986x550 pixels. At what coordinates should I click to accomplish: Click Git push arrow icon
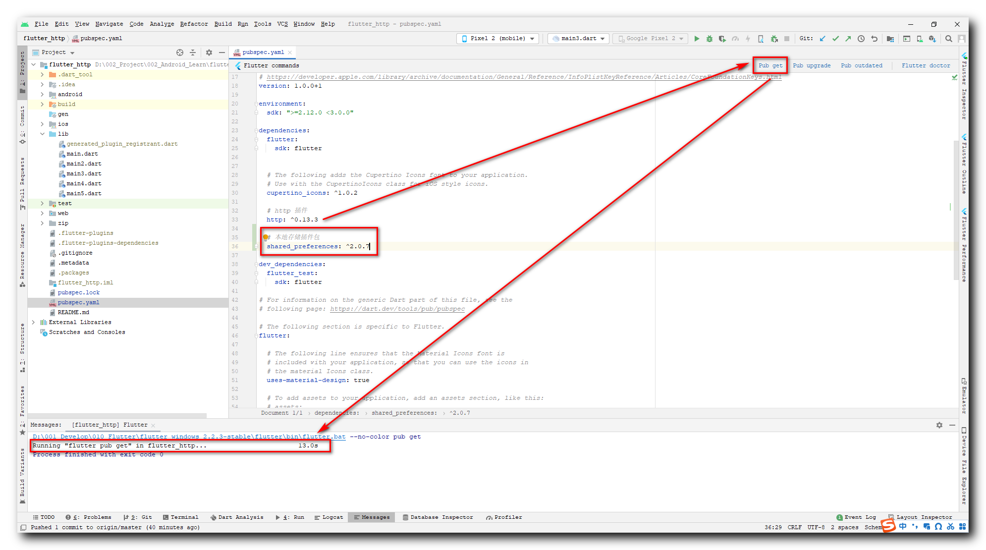click(848, 39)
